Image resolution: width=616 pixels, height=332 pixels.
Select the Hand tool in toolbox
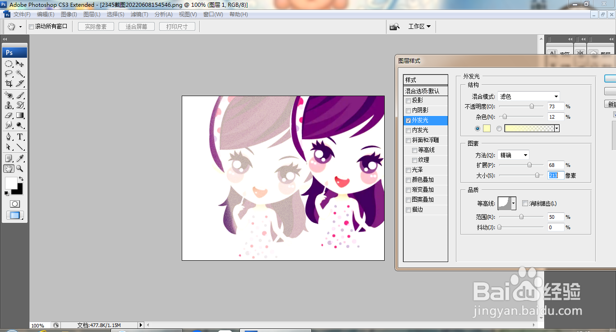(9, 168)
